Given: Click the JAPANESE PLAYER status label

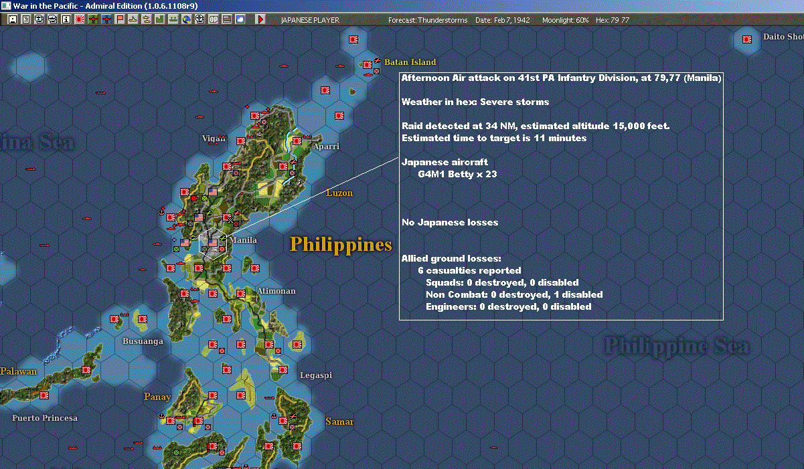Looking at the screenshot, I should coord(310,20).
